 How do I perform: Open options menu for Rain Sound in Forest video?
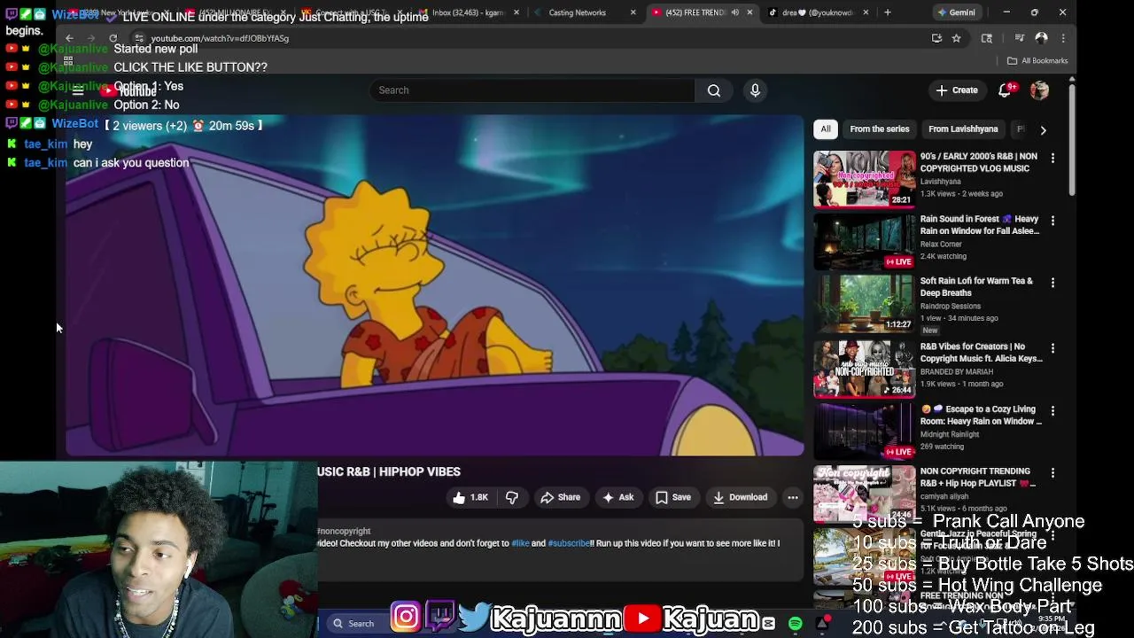pos(1052,221)
